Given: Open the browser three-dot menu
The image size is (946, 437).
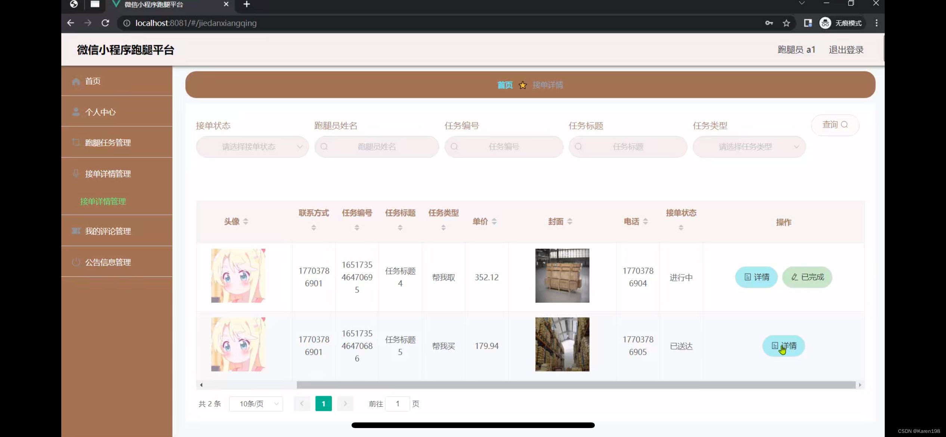Looking at the screenshot, I should (877, 23).
